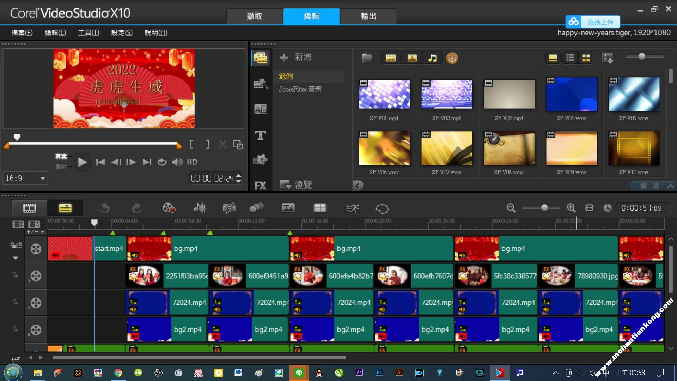
Task: Open the Title library T icon
Action: tap(261, 135)
